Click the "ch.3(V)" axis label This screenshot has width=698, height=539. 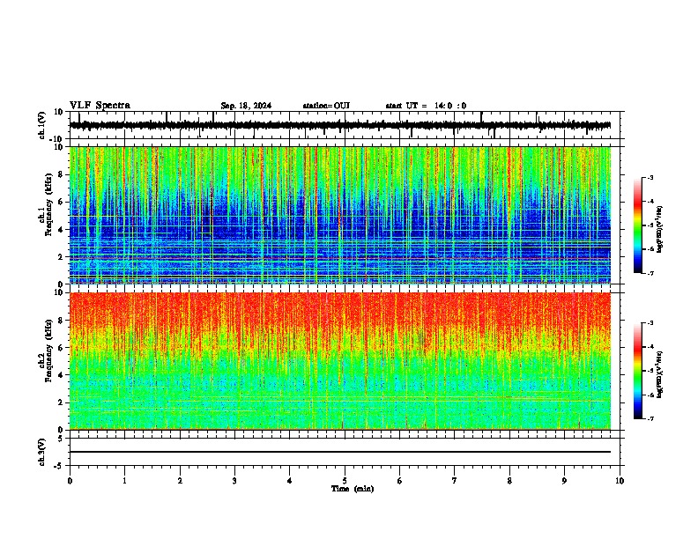click(42, 452)
